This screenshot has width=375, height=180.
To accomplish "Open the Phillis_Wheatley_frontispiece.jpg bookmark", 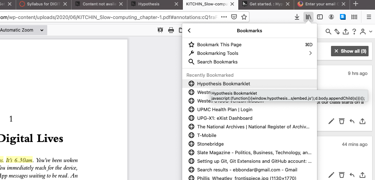I will coord(249,177).
